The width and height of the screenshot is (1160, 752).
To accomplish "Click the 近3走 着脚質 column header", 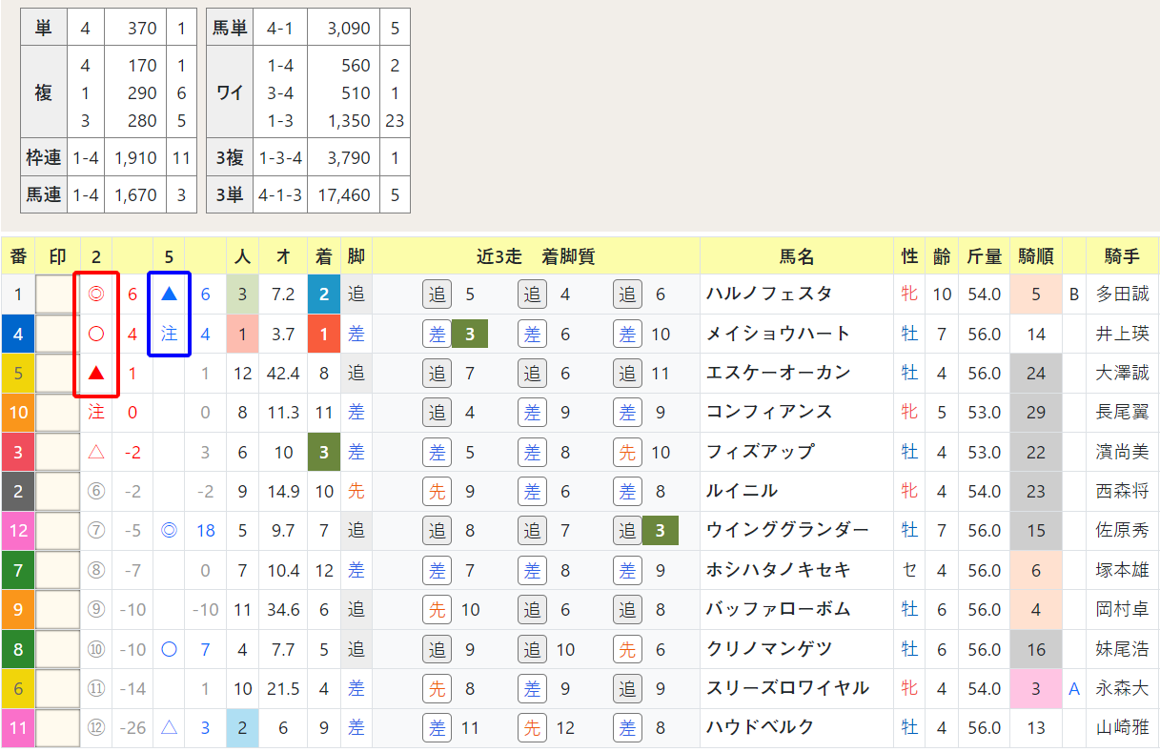I will click(x=537, y=256).
